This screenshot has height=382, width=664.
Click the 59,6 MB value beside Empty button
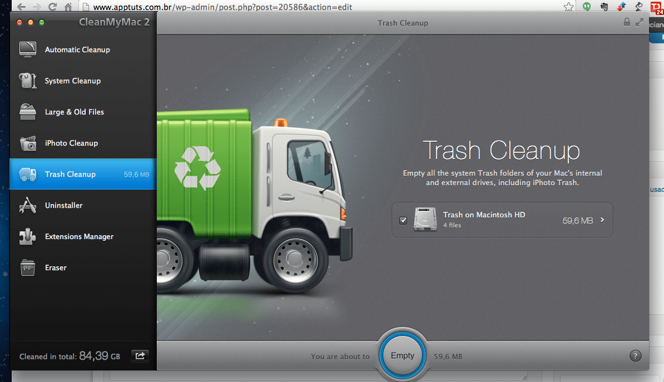(448, 356)
